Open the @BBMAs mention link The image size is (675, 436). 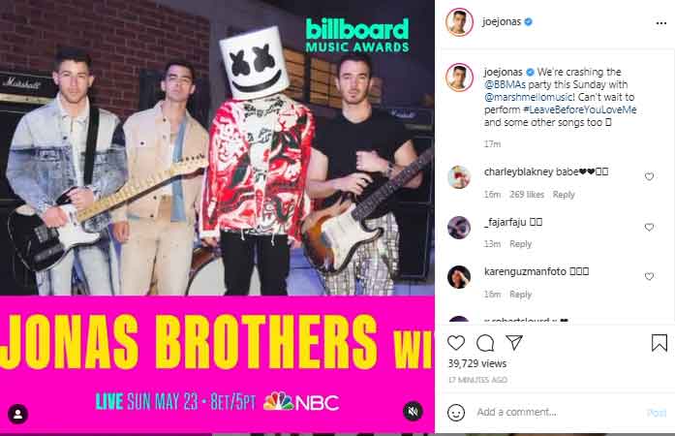[505, 84]
